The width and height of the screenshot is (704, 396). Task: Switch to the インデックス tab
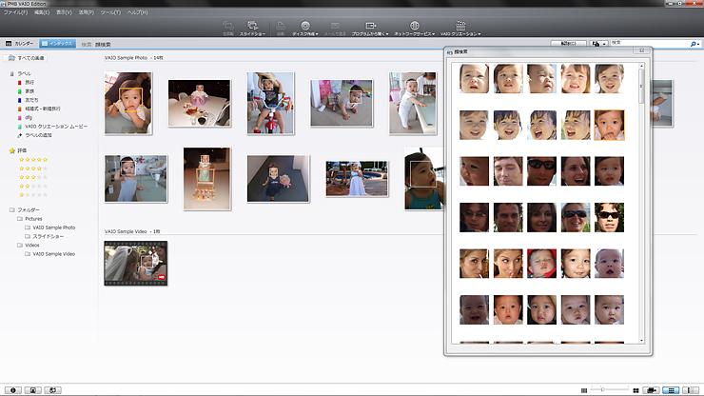click(56, 44)
